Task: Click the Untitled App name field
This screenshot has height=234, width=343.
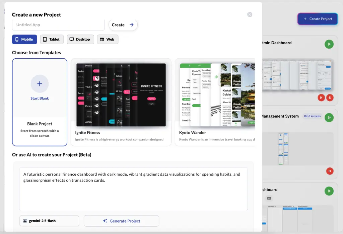Action: (58, 25)
